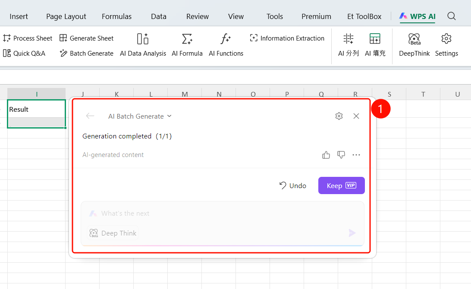Open the Page Layout tab
471x289 pixels.
[66, 16]
